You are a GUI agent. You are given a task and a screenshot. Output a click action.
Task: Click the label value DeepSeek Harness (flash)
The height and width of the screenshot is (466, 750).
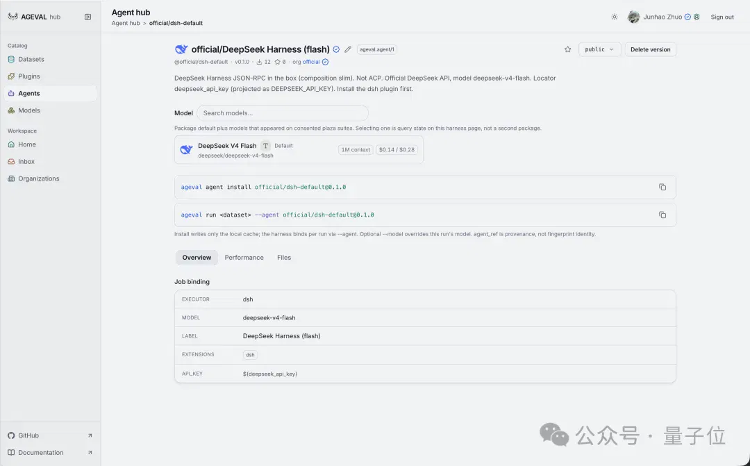tap(281, 336)
